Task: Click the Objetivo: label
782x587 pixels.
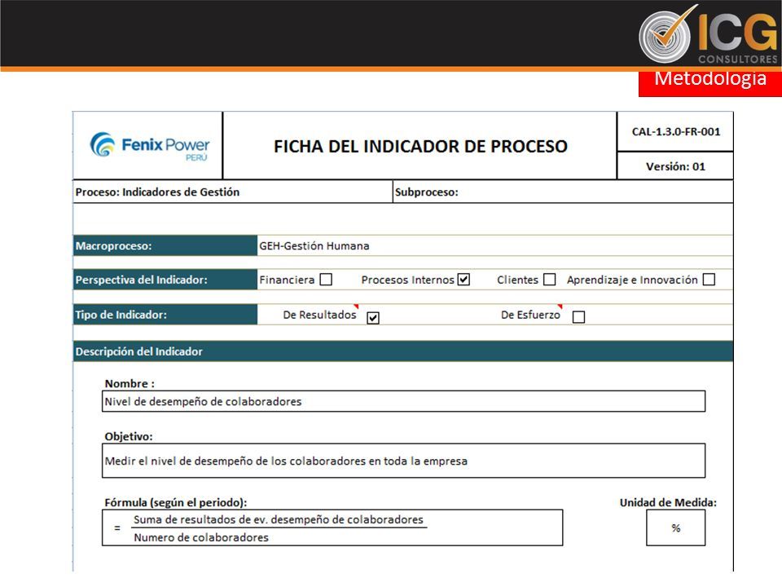Action: (129, 436)
